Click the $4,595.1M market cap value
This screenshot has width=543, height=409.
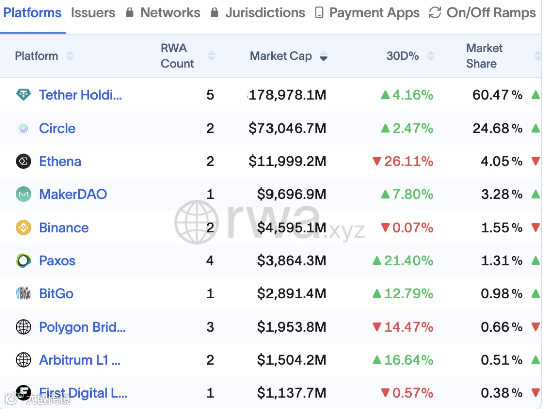(x=292, y=228)
